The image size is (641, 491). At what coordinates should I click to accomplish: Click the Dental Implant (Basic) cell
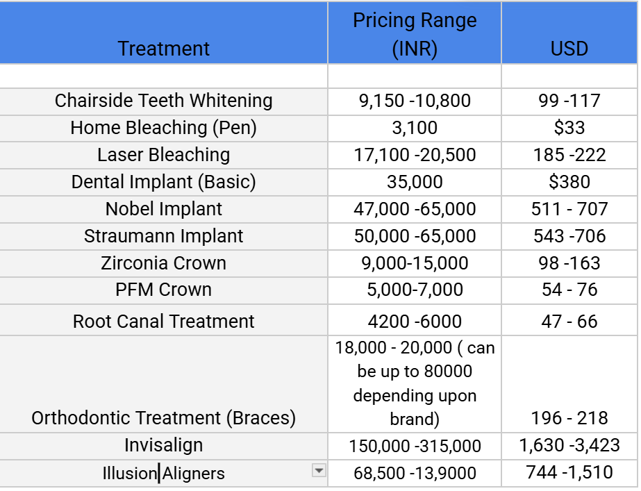point(164,182)
